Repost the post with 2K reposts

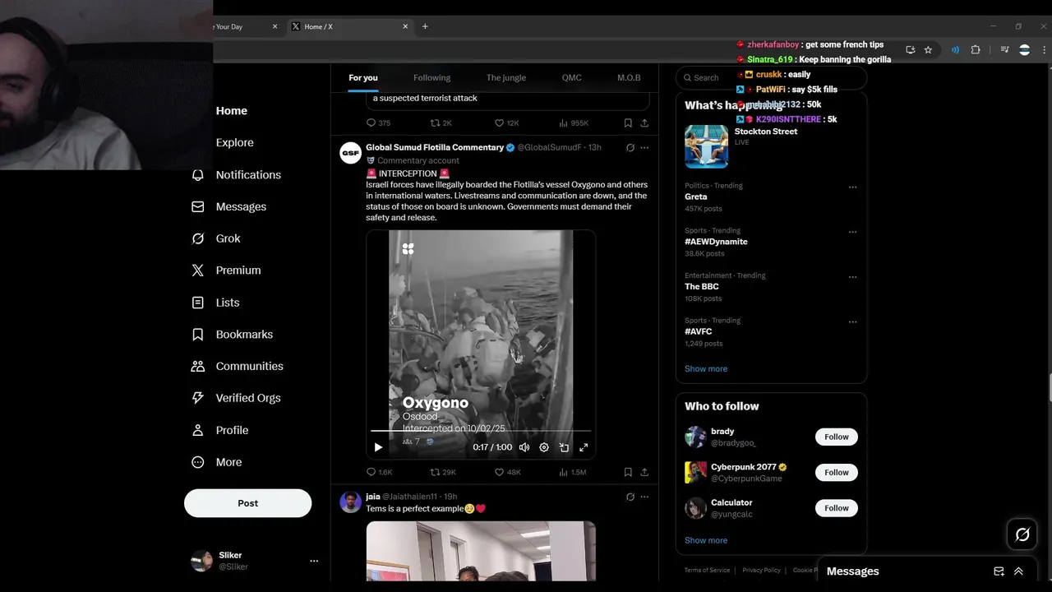click(x=441, y=123)
